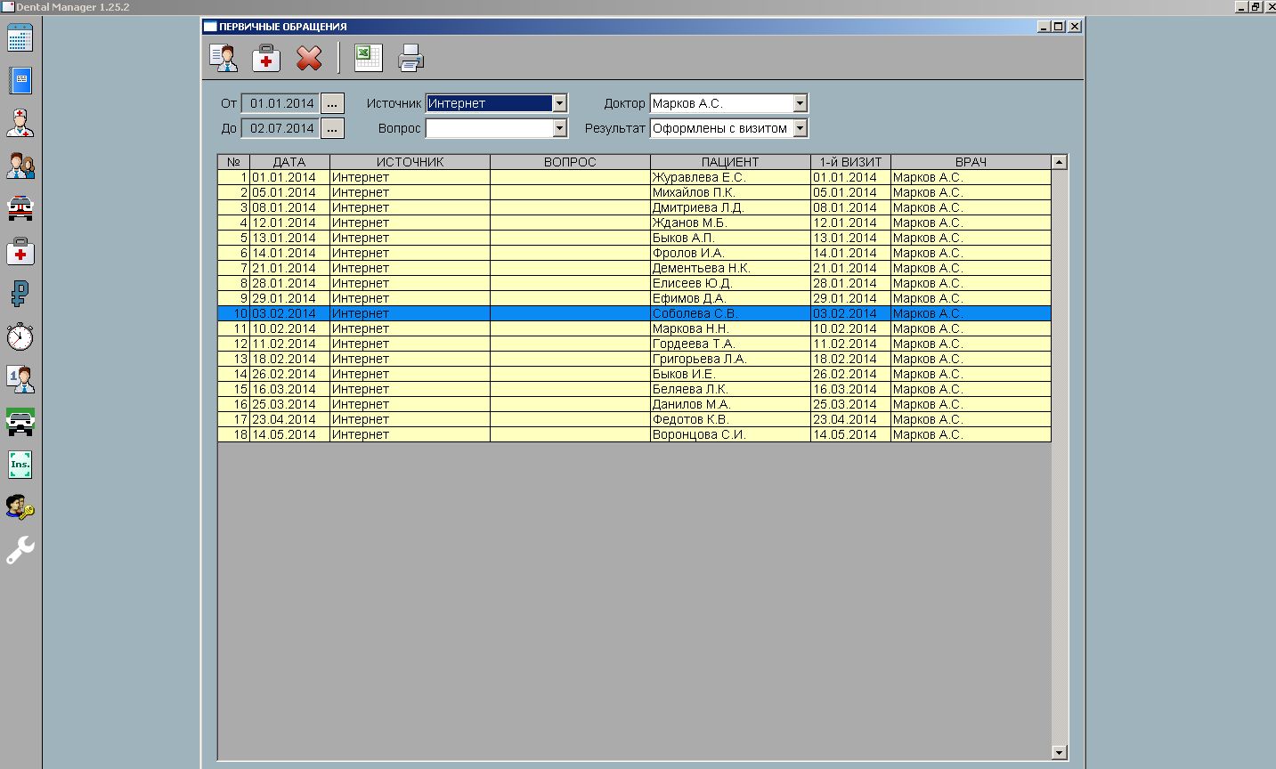Viewport: 1276px width, 769px height.
Task: Open the empty Вопрос dropdown
Action: point(559,128)
